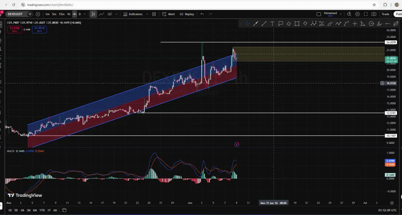Set range to 1D
The height and width of the screenshot is (215, 402).
pos(10,210)
